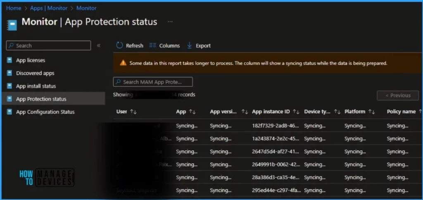Export the report with Export button
423x200 pixels.
pyautogui.click(x=199, y=45)
